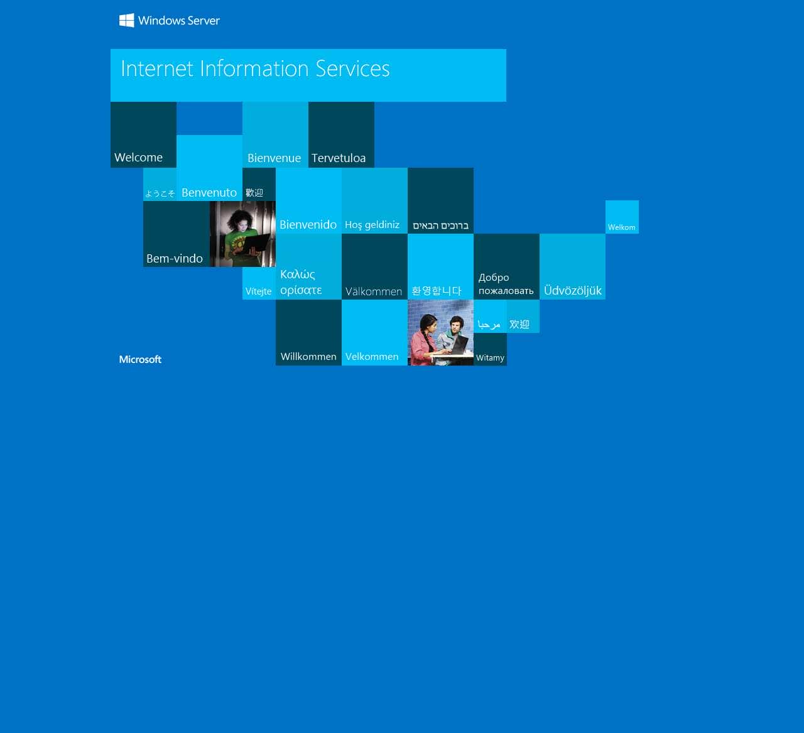804x733 pixels.
Task: Open the Bienvenido tile
Action: click(308, 200)
